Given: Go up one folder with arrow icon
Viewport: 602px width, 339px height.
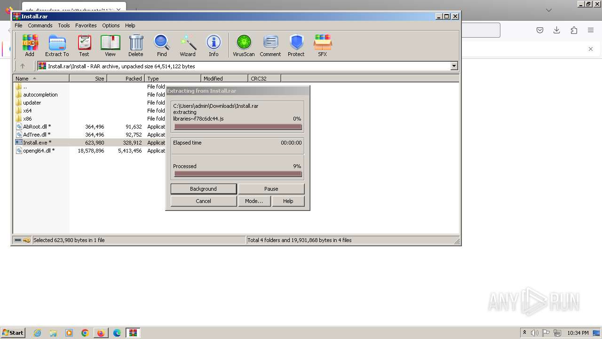Looking at the screenshot, I should (22, 66).
